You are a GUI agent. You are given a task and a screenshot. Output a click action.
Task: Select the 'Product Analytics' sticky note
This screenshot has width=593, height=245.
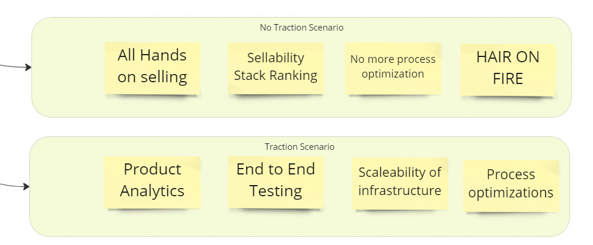point(152,182)
